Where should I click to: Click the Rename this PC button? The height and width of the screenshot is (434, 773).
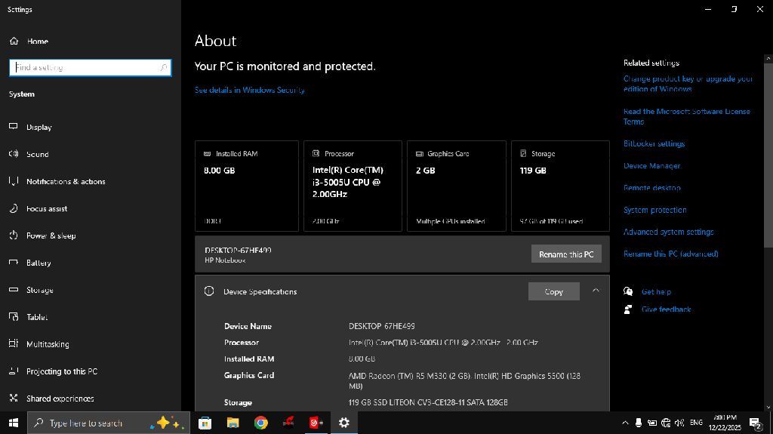pyautogui.click(x=566, y=254)
